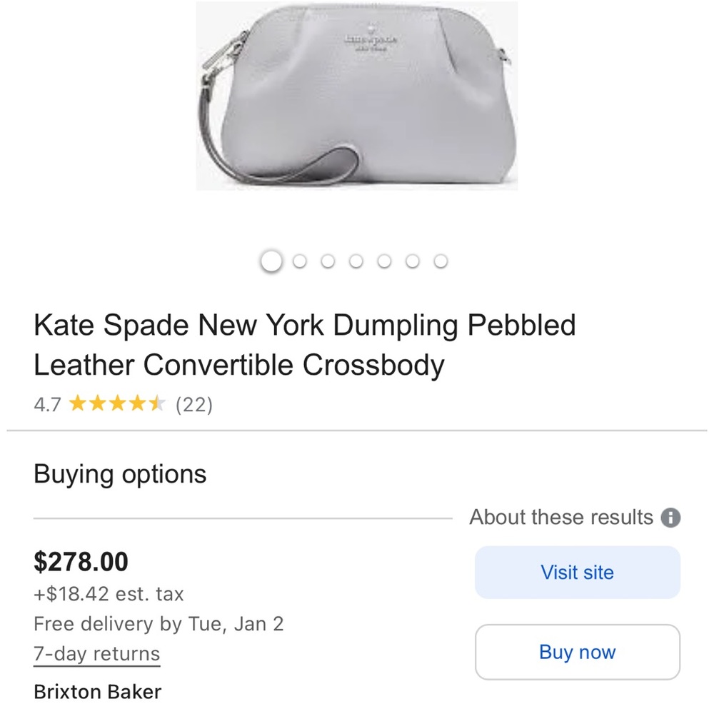Viewport: 714px width, 714px height.
Task: Click the Brixton Baker seller name
Action: coord(98,691)
